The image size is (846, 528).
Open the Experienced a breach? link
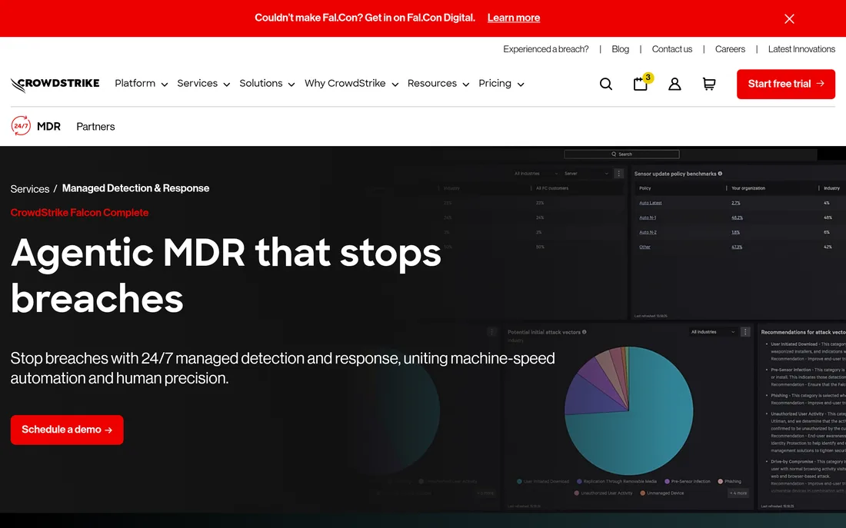[545, 49]
